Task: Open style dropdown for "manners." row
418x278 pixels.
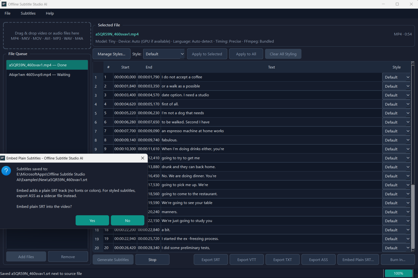Action: 397,212
